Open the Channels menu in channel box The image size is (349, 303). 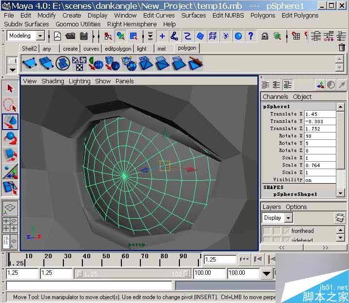click(x=275, y=97)
